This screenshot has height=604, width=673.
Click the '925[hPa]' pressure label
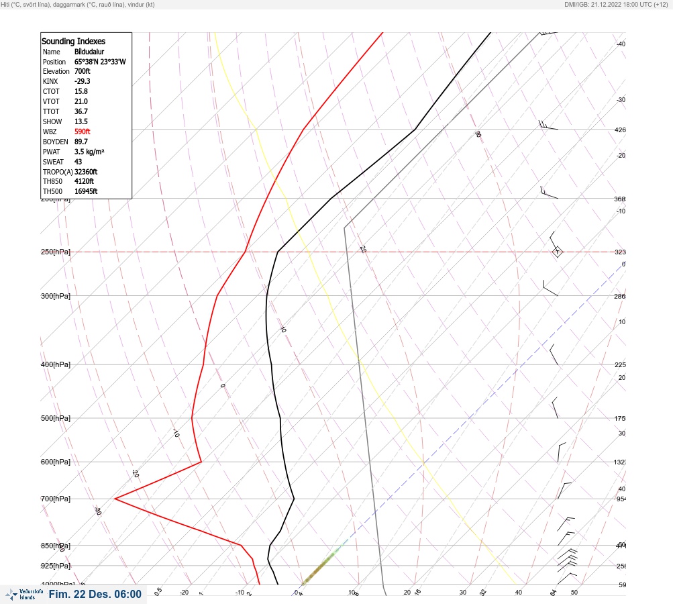(x=56, y=566)
